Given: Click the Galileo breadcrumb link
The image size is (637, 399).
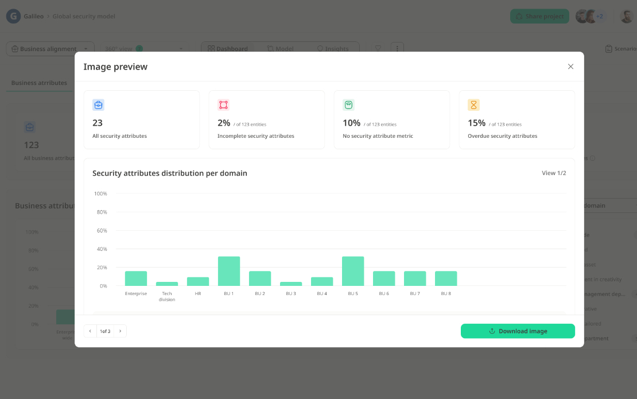Looking at the screenshot, I should click(x=33, y=16).
